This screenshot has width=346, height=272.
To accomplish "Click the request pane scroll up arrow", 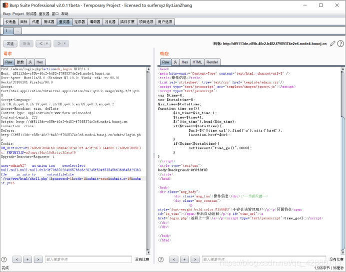I will pos(148,69).
